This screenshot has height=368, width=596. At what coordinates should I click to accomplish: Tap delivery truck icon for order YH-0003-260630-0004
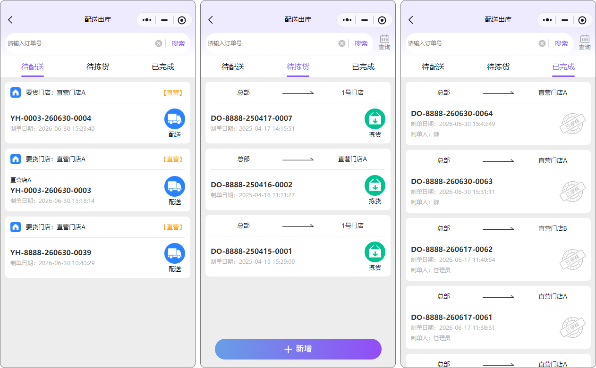[175, 119]
